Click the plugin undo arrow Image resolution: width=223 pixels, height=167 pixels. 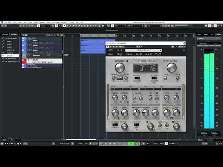156,54
